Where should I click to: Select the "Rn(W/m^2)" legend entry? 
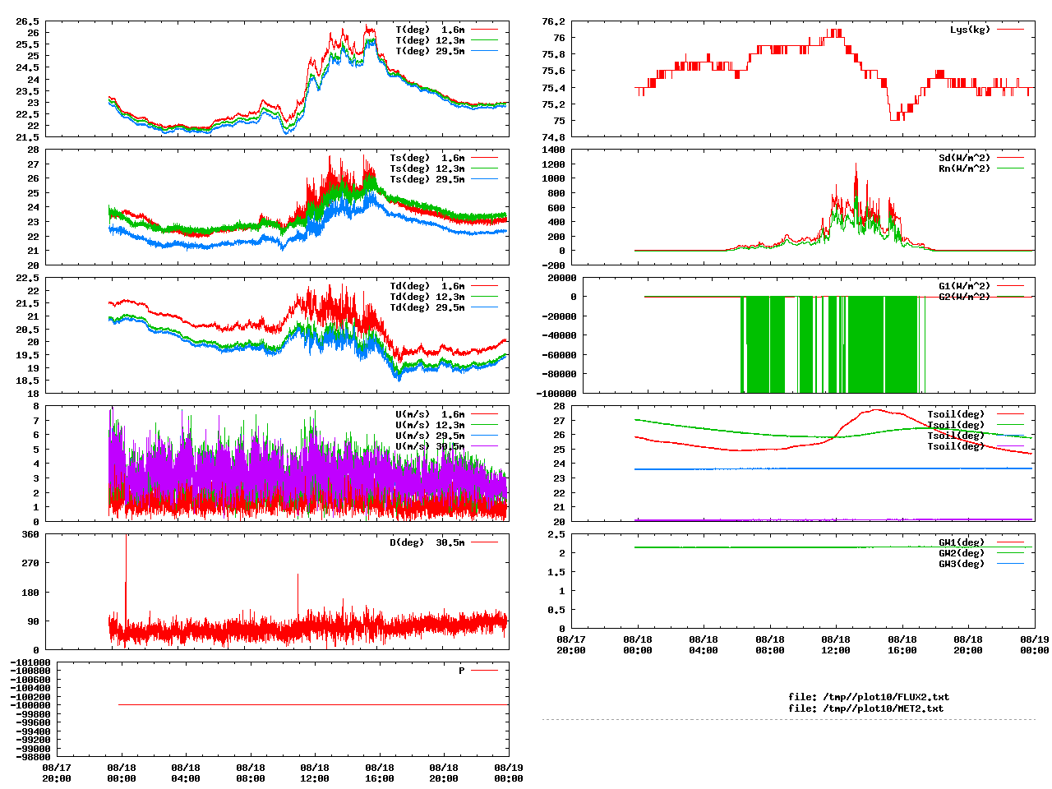point(965,168)
